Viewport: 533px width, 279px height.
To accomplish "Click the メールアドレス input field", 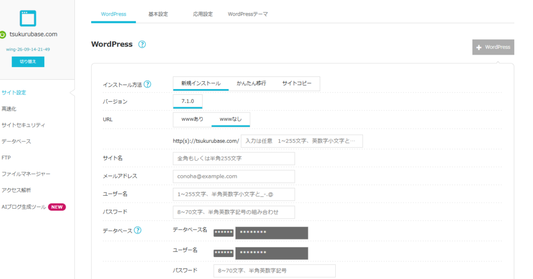I will click(234, 176).
